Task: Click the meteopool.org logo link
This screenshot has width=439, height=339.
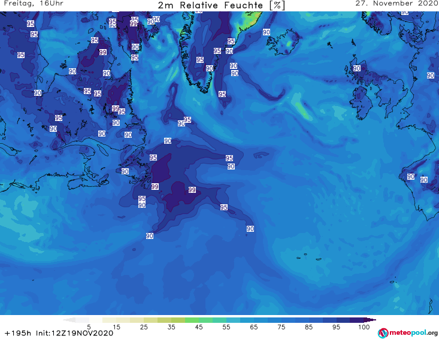Action: pos(408,333)
